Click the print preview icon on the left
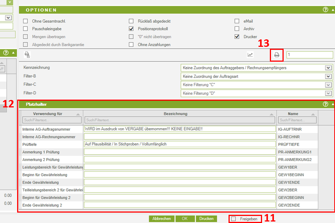The width and height of the screenshot is (335, 223). [27, 55]
